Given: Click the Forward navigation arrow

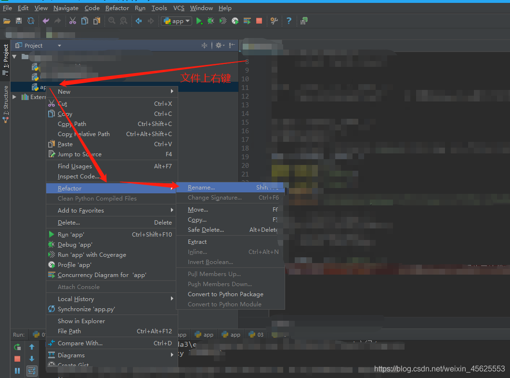Looking at the screenshot, I should click(151, 21).
